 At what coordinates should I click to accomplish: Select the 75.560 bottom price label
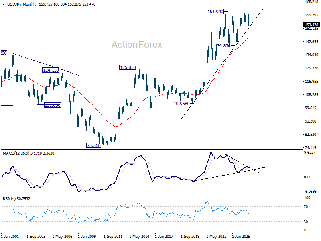94,145
